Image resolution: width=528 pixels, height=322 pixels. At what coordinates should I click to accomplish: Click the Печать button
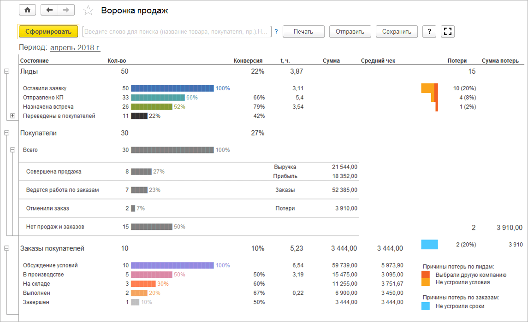(x=303, y=31)
